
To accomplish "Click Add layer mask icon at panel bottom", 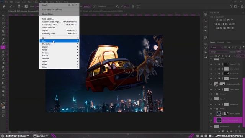I will pos(223,131).
